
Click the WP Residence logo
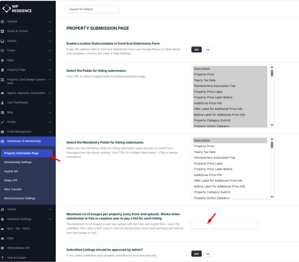tap(17, 8)
